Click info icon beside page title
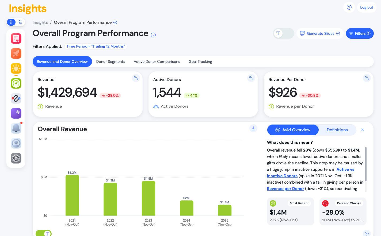The image size is (381, 236). (153, 35)
